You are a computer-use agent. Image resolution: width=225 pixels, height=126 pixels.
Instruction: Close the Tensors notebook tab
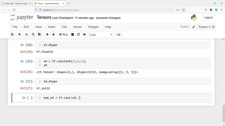click(x=63, y=3)
